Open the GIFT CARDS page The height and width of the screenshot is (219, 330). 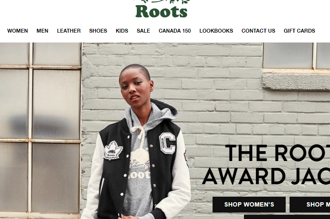(x=299, y=31)
